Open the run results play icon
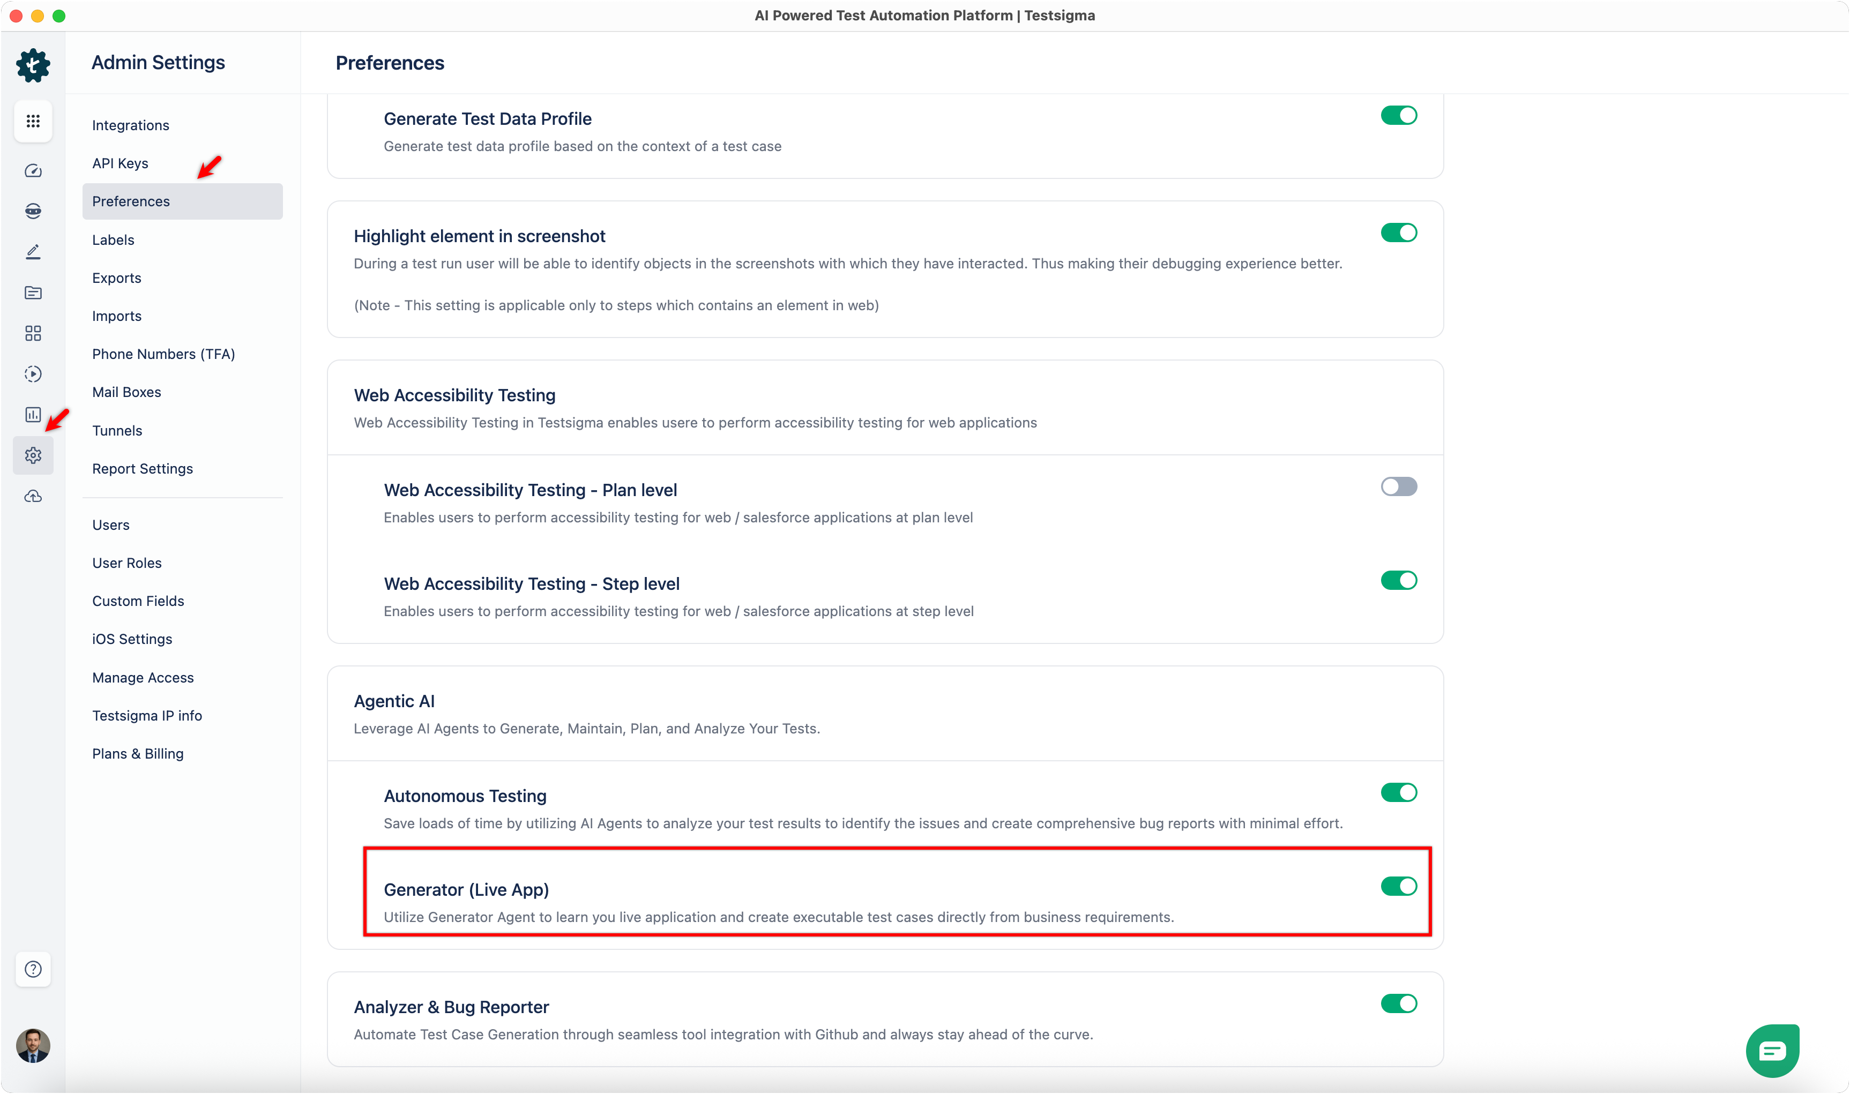This screenshot has height=1094, width=1850. click(x=33, y=374)
